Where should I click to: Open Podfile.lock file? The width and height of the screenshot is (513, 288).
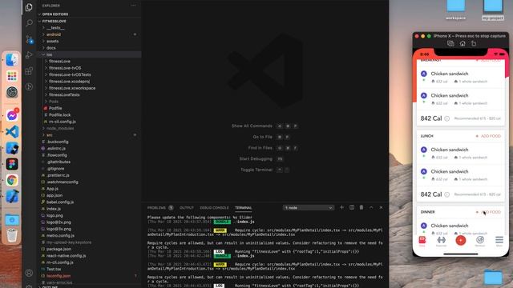click(59, 115)
